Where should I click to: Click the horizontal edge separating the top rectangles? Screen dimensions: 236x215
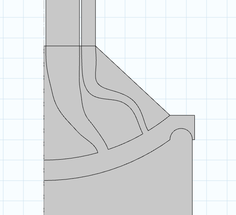click(70, 46)
